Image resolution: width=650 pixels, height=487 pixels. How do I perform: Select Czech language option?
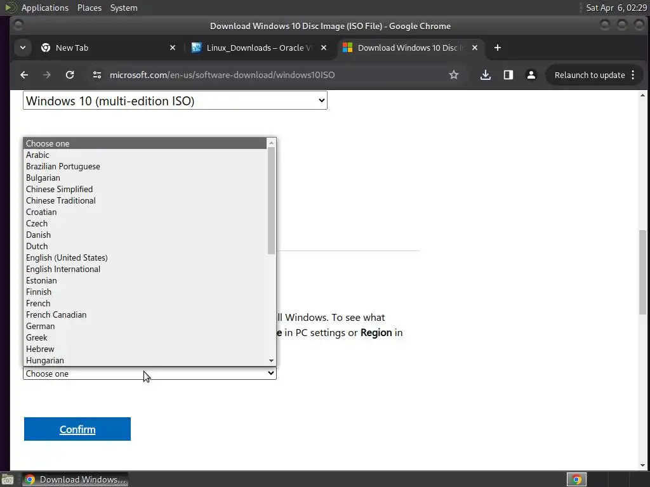tap(145, 224)
